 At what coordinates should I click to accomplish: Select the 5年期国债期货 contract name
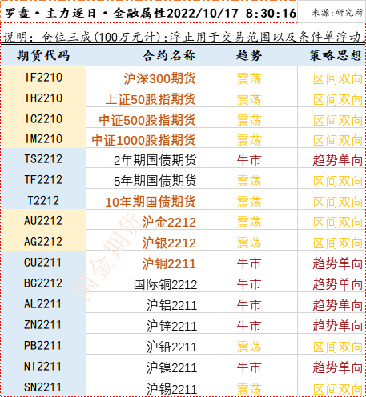tap(155, 181)
